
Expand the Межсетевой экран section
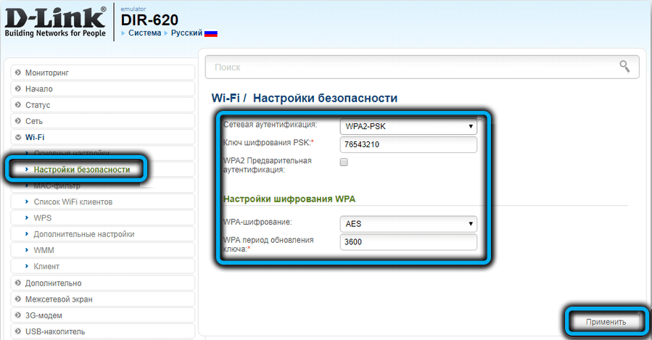58,299
